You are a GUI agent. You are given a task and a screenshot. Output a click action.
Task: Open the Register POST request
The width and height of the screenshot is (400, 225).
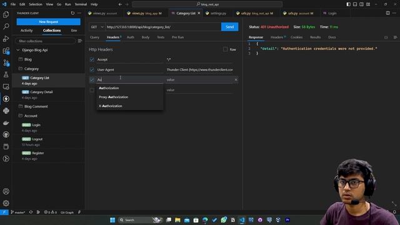[x=38, y=153]
